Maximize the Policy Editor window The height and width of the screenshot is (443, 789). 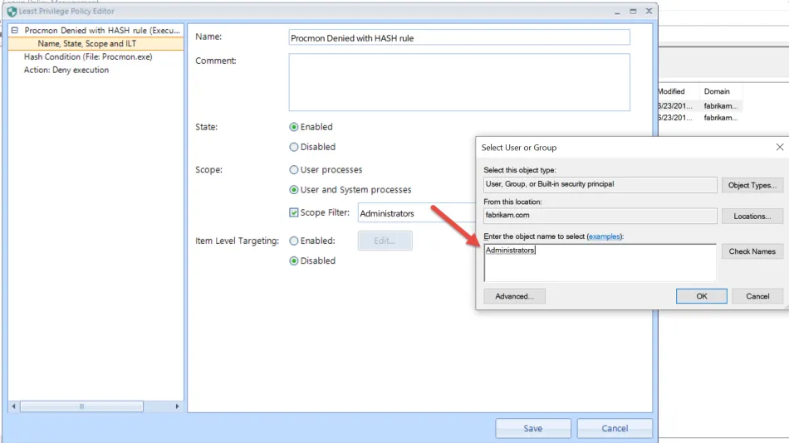click(x=633, y=11)
